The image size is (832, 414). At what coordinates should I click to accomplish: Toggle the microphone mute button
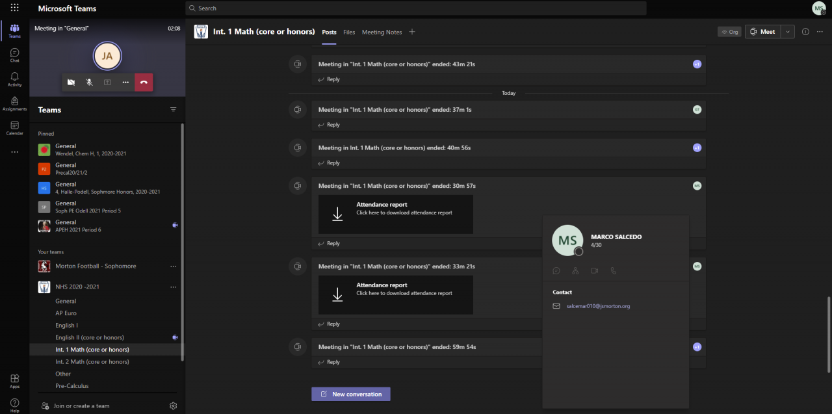tap(89, 83)
